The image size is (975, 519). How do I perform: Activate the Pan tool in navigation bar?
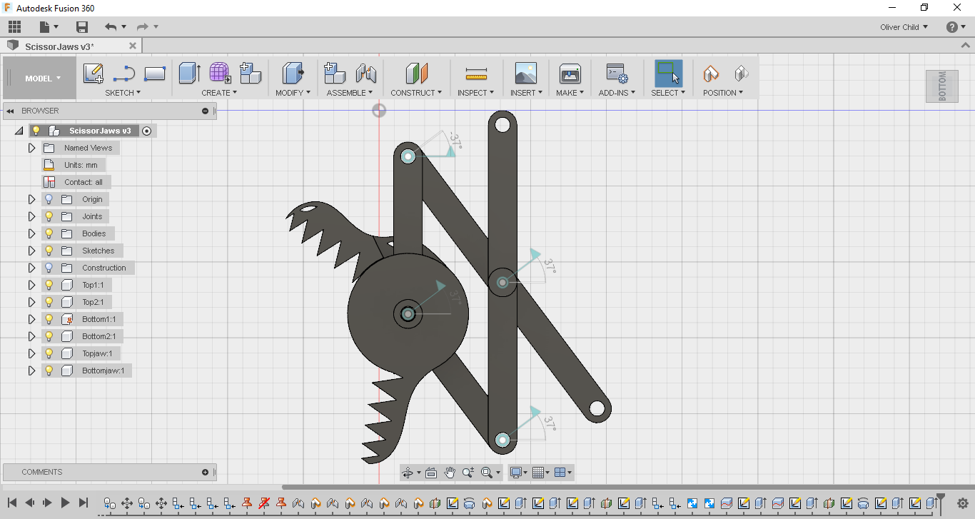tap(450, 472)
